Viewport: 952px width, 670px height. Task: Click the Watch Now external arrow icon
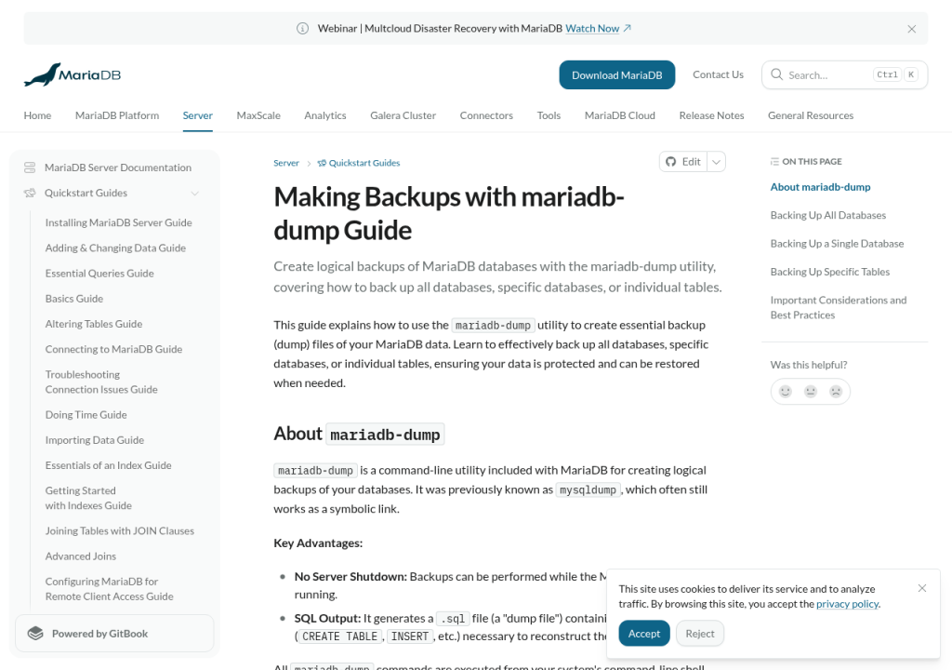point(628,28)
